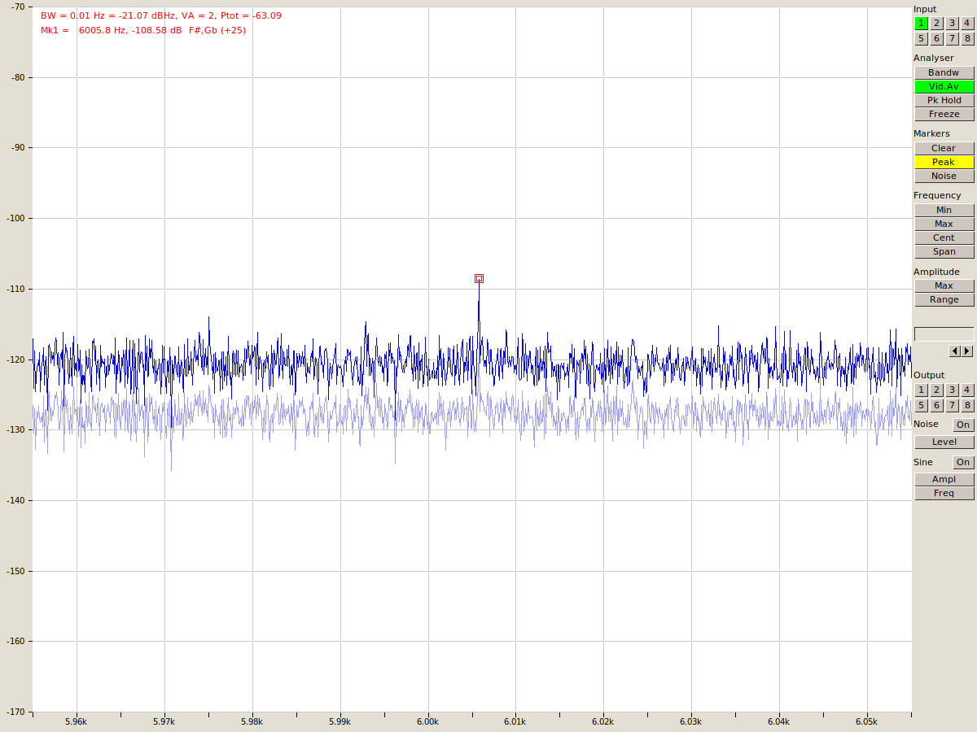The height and width of the screenshot is (732, 977).
Task: Select Output channel 5
Action: tap(921, 405)
